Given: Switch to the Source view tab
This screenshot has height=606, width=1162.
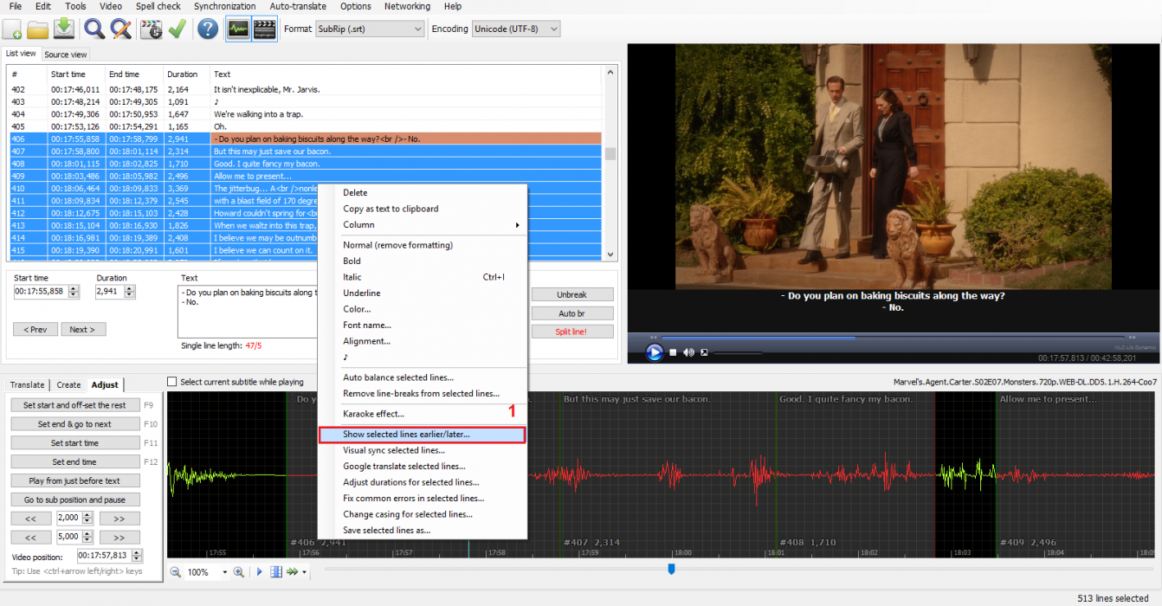Looking at the screenshot, I should (66, 55).
